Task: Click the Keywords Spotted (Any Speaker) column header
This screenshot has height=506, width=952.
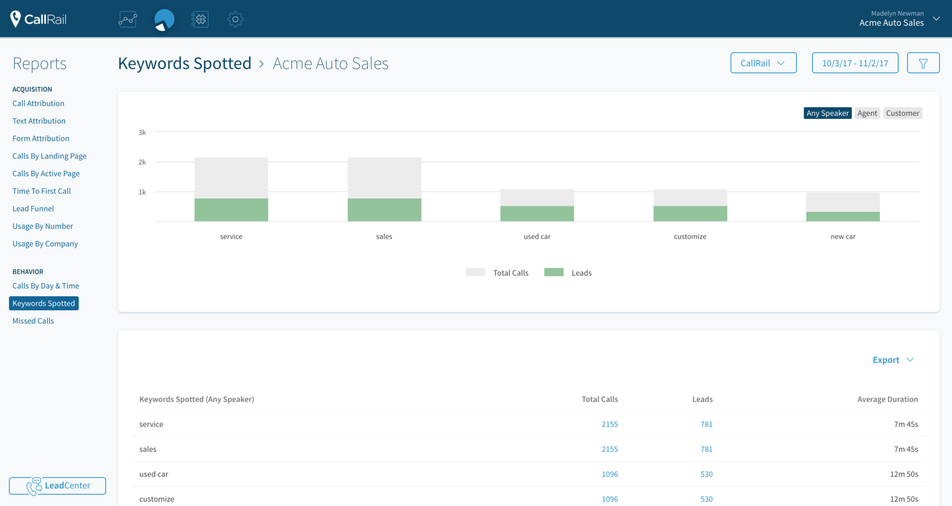Action: coord(197,399)
